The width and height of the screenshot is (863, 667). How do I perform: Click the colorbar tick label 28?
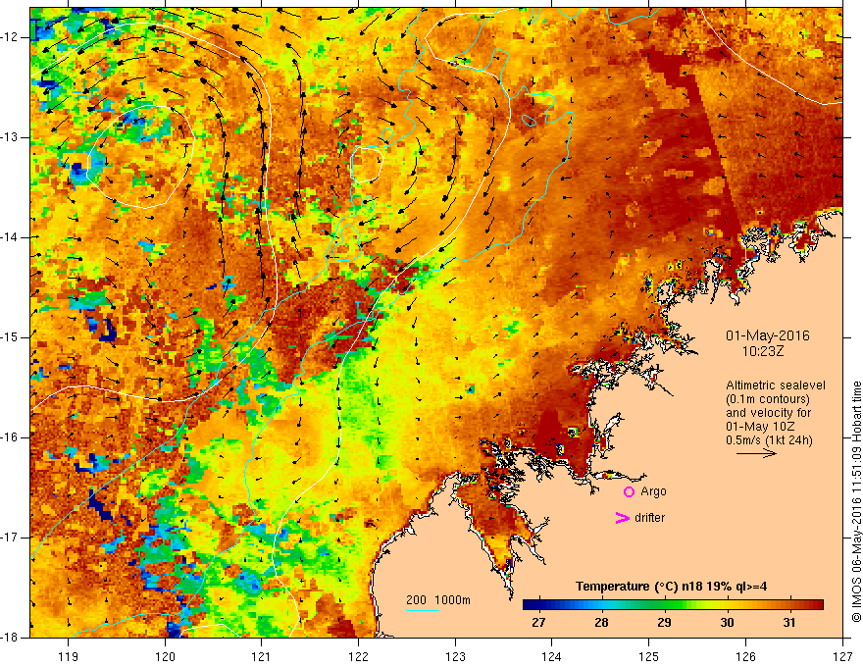pyautogui.click(x=601, y=623)
